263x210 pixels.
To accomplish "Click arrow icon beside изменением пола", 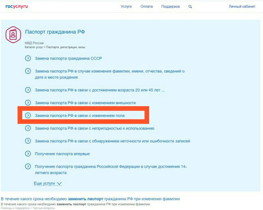I will coord(28,115).
